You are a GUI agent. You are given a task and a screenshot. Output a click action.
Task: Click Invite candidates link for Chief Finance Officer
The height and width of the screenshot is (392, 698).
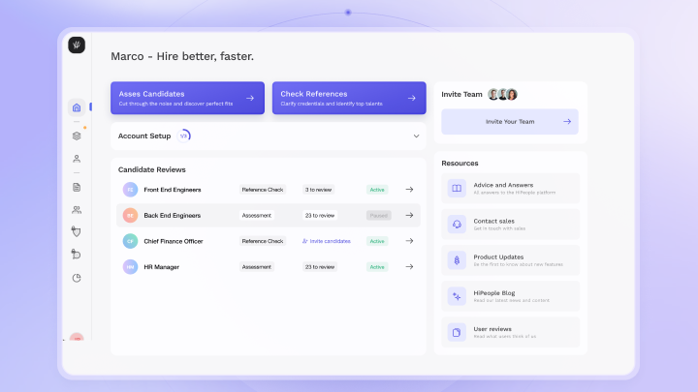(327, 241)
